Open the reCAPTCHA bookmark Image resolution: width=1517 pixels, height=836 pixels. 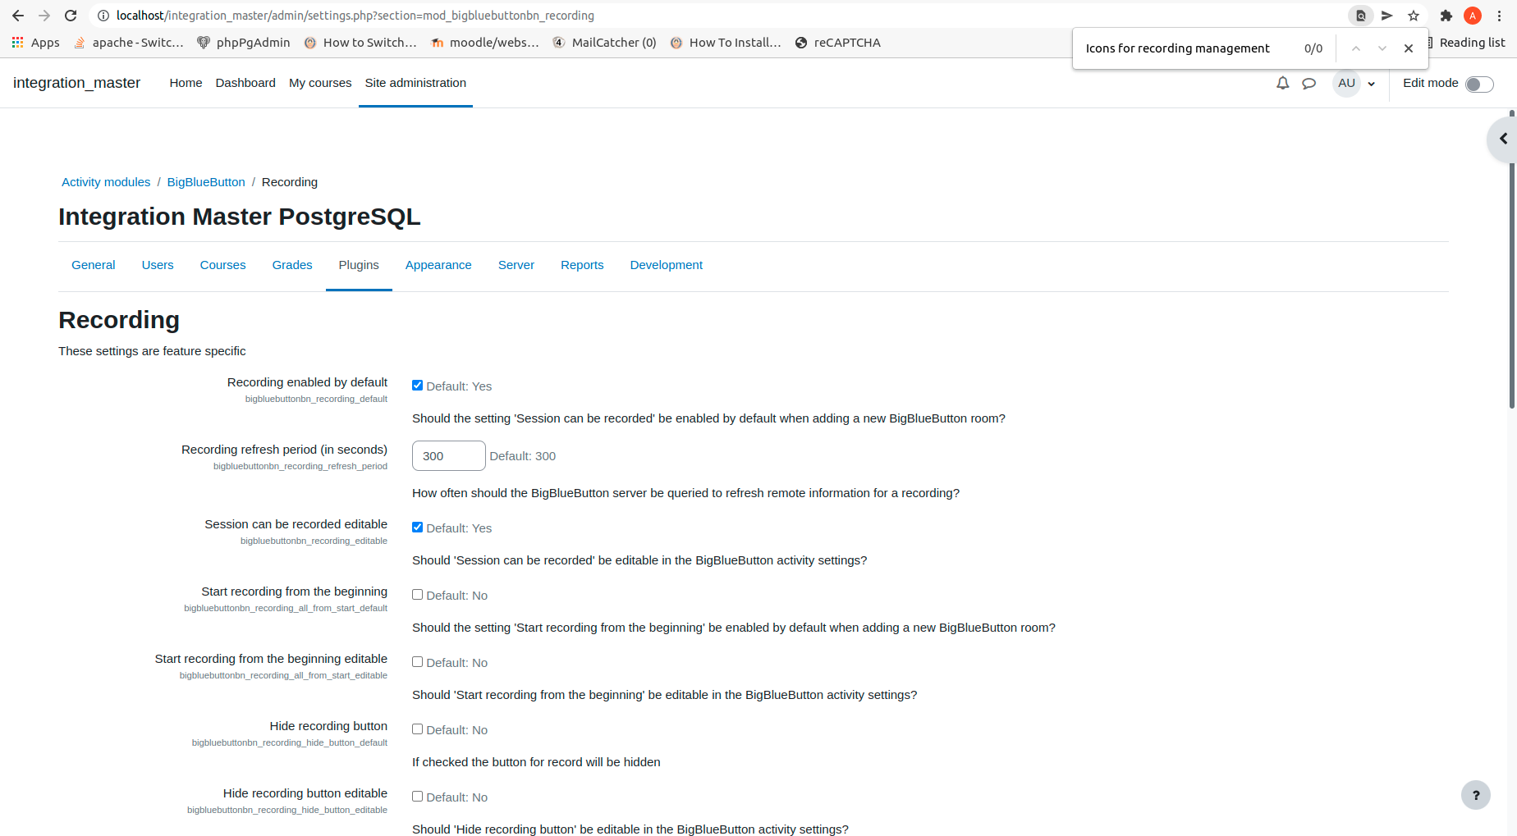(838, 43)
